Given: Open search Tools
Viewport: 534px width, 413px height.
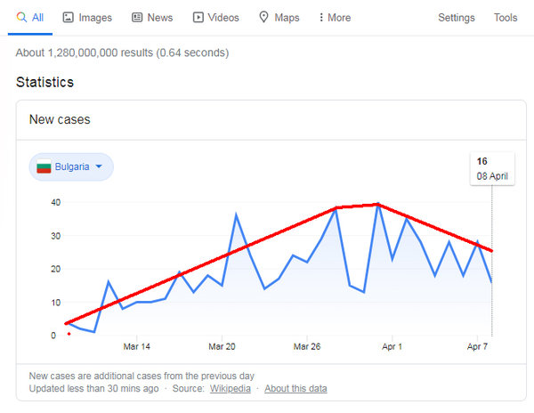Looking at the screenshot, I should 506,18.
